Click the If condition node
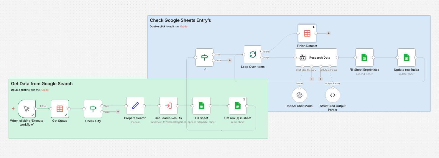This screenshot has height=158, width=439. [204, 57]
